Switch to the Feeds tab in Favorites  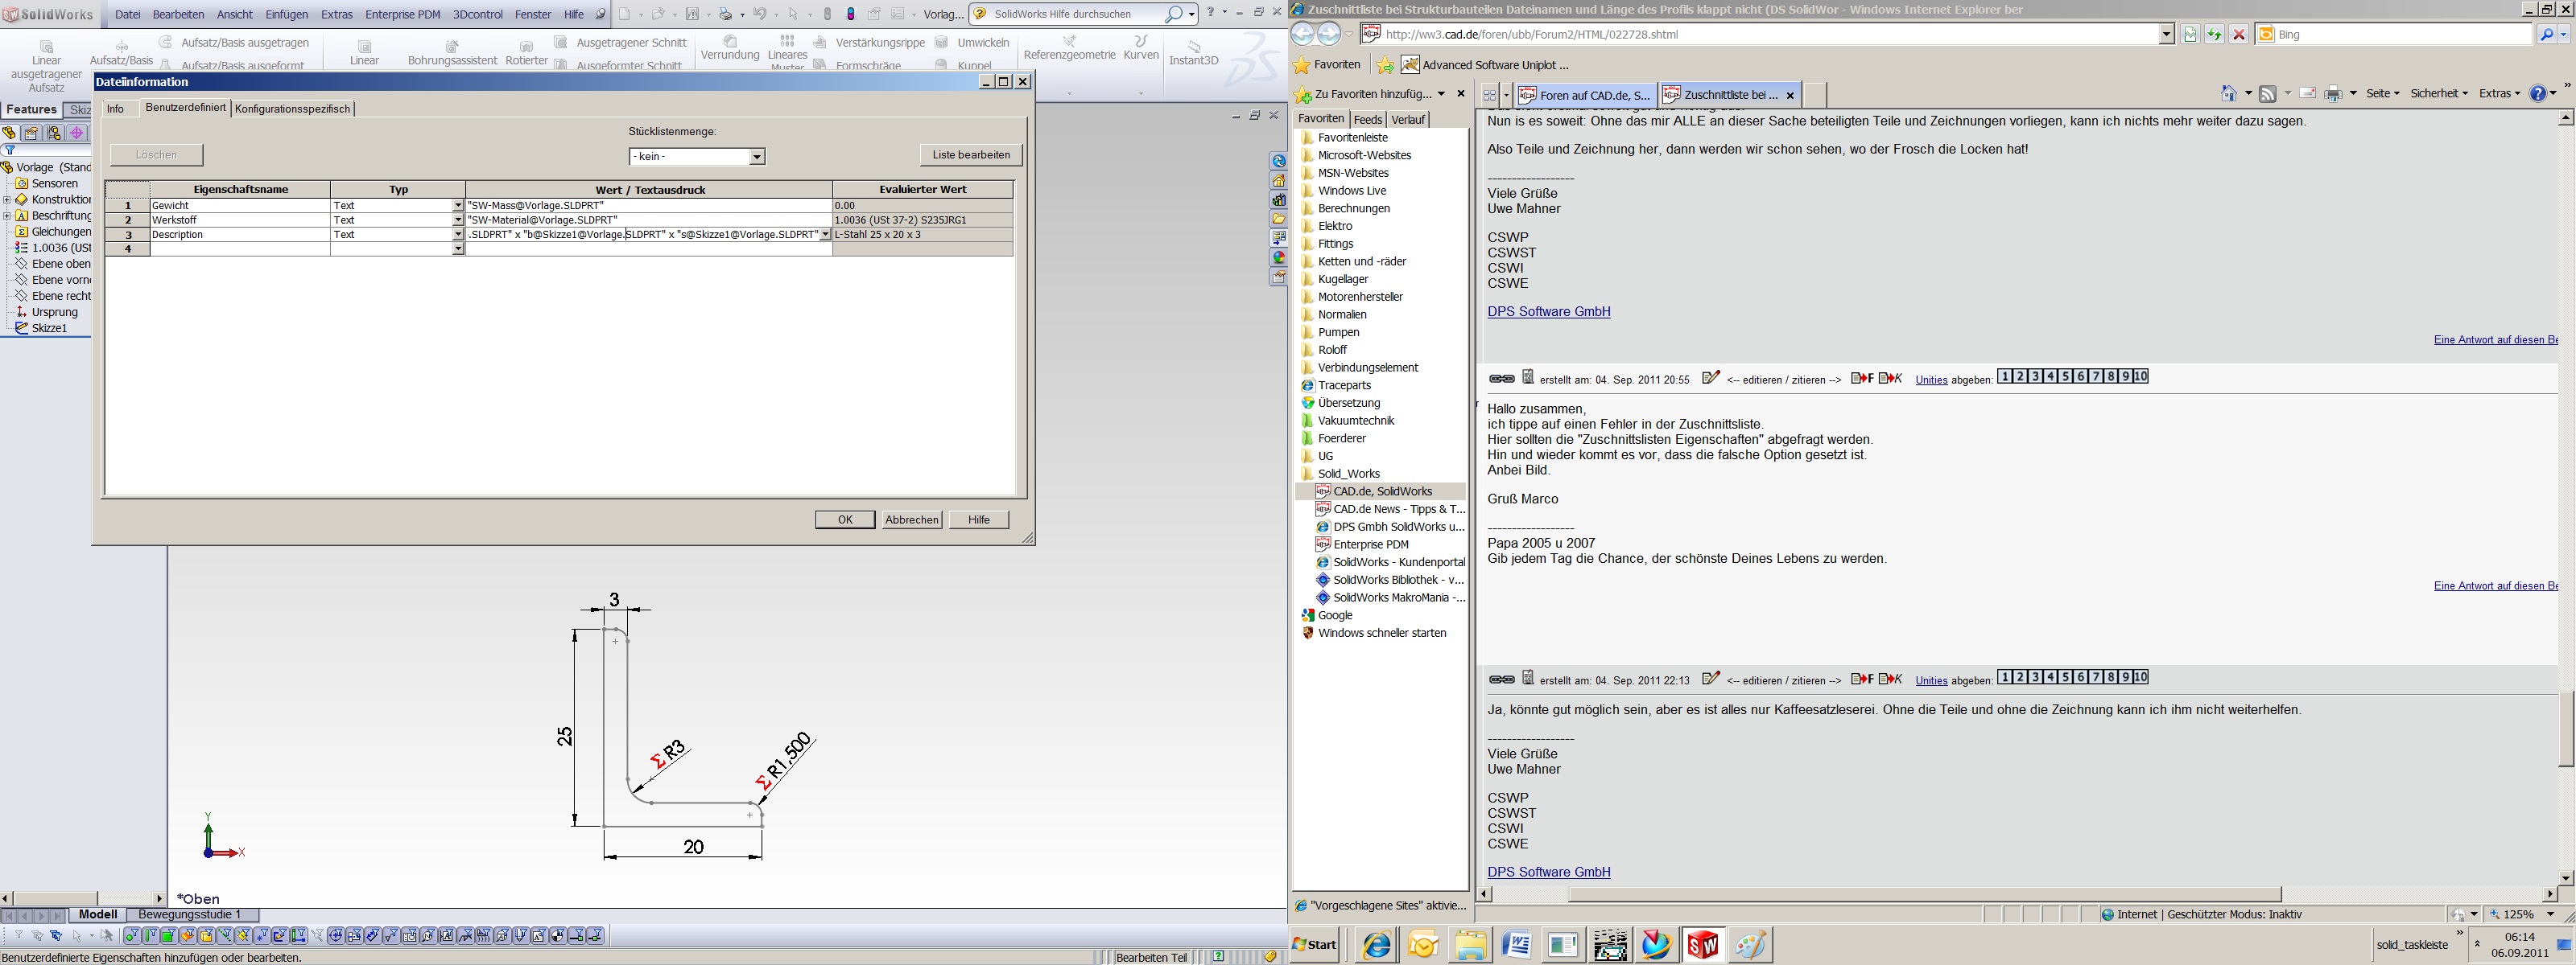point(1367,119)
